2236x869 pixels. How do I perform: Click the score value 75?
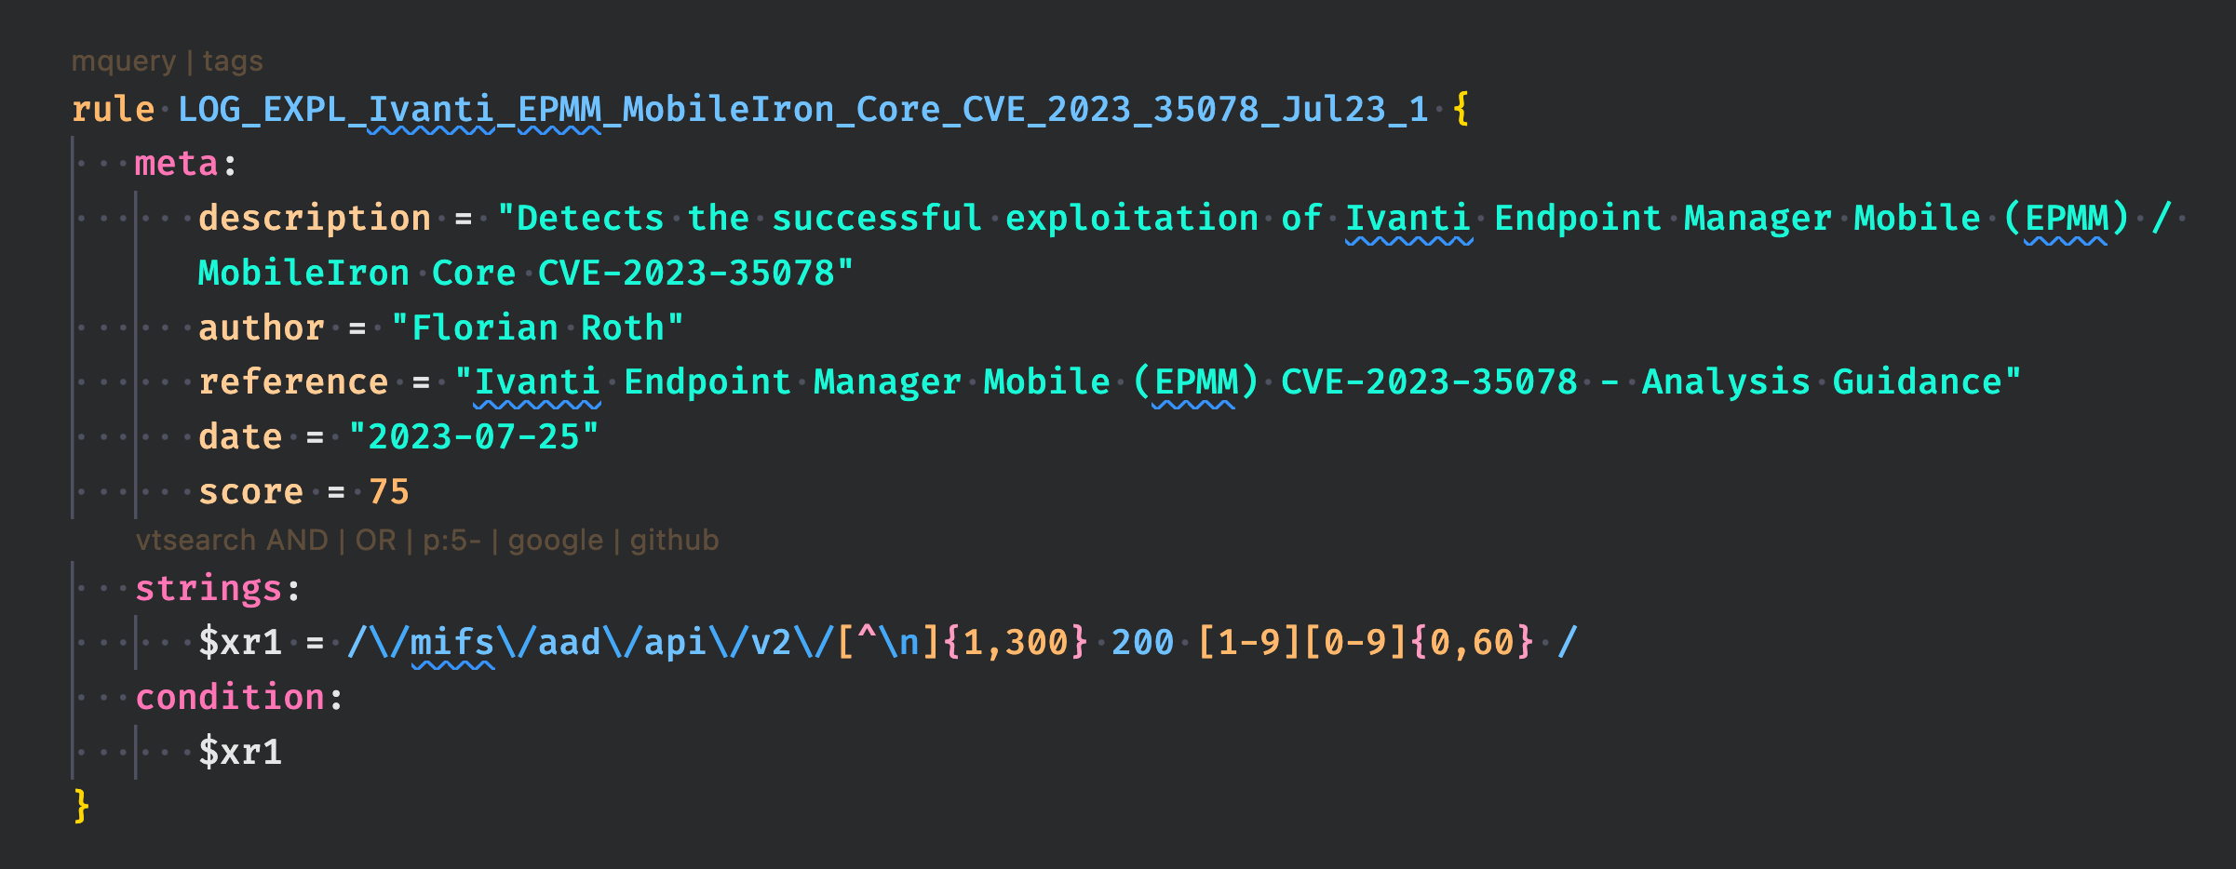pos(389,492)
